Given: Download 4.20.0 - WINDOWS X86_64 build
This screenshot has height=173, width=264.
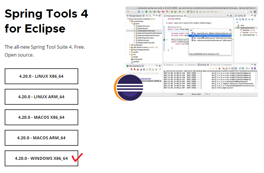Looking at the screenshot, I should tap(41, 158).
